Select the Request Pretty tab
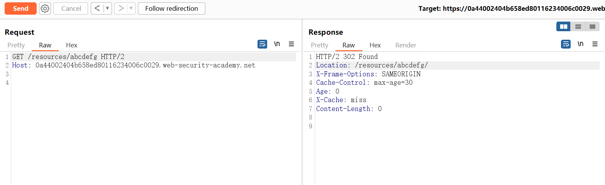Viewport: 605px width, 185px height. [x=16, y=45]
